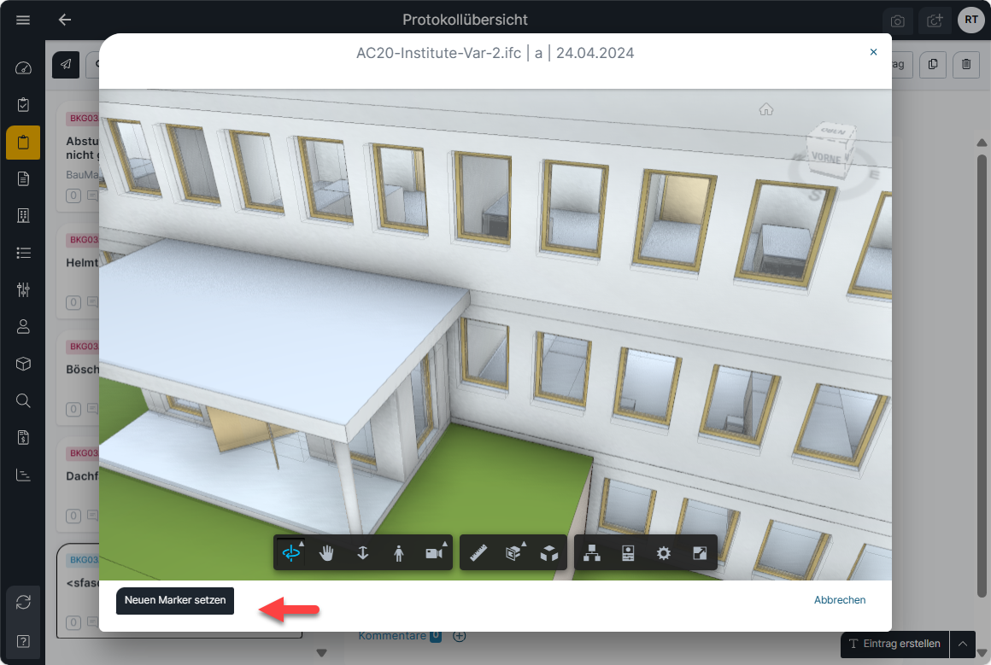Toggle full screen in the viewer toolbar

[x=700, y=553]
